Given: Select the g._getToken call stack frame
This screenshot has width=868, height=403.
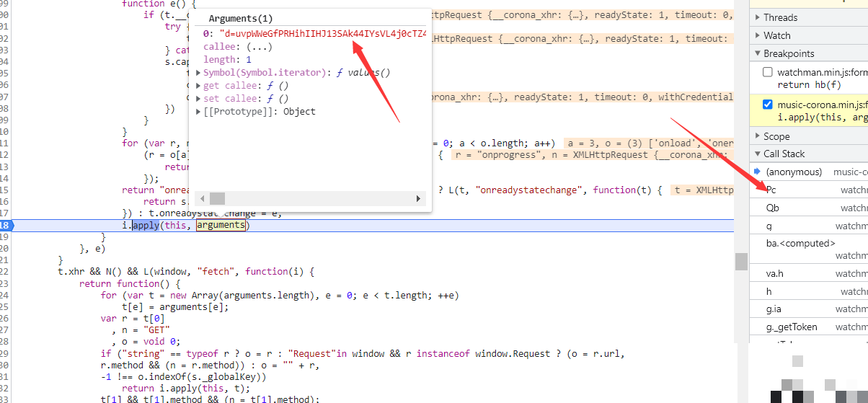Looking at the screenshot, I should coord(792,327).
